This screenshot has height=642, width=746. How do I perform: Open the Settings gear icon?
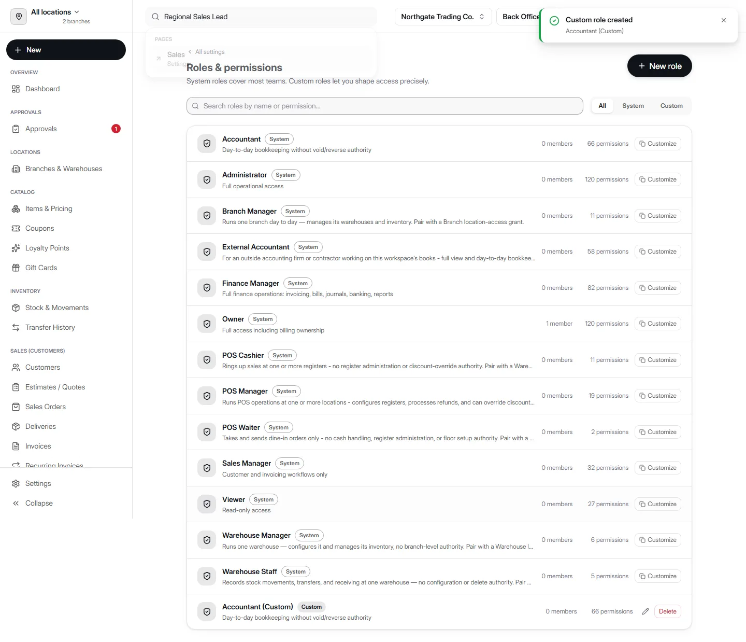(x=16, y=484)
